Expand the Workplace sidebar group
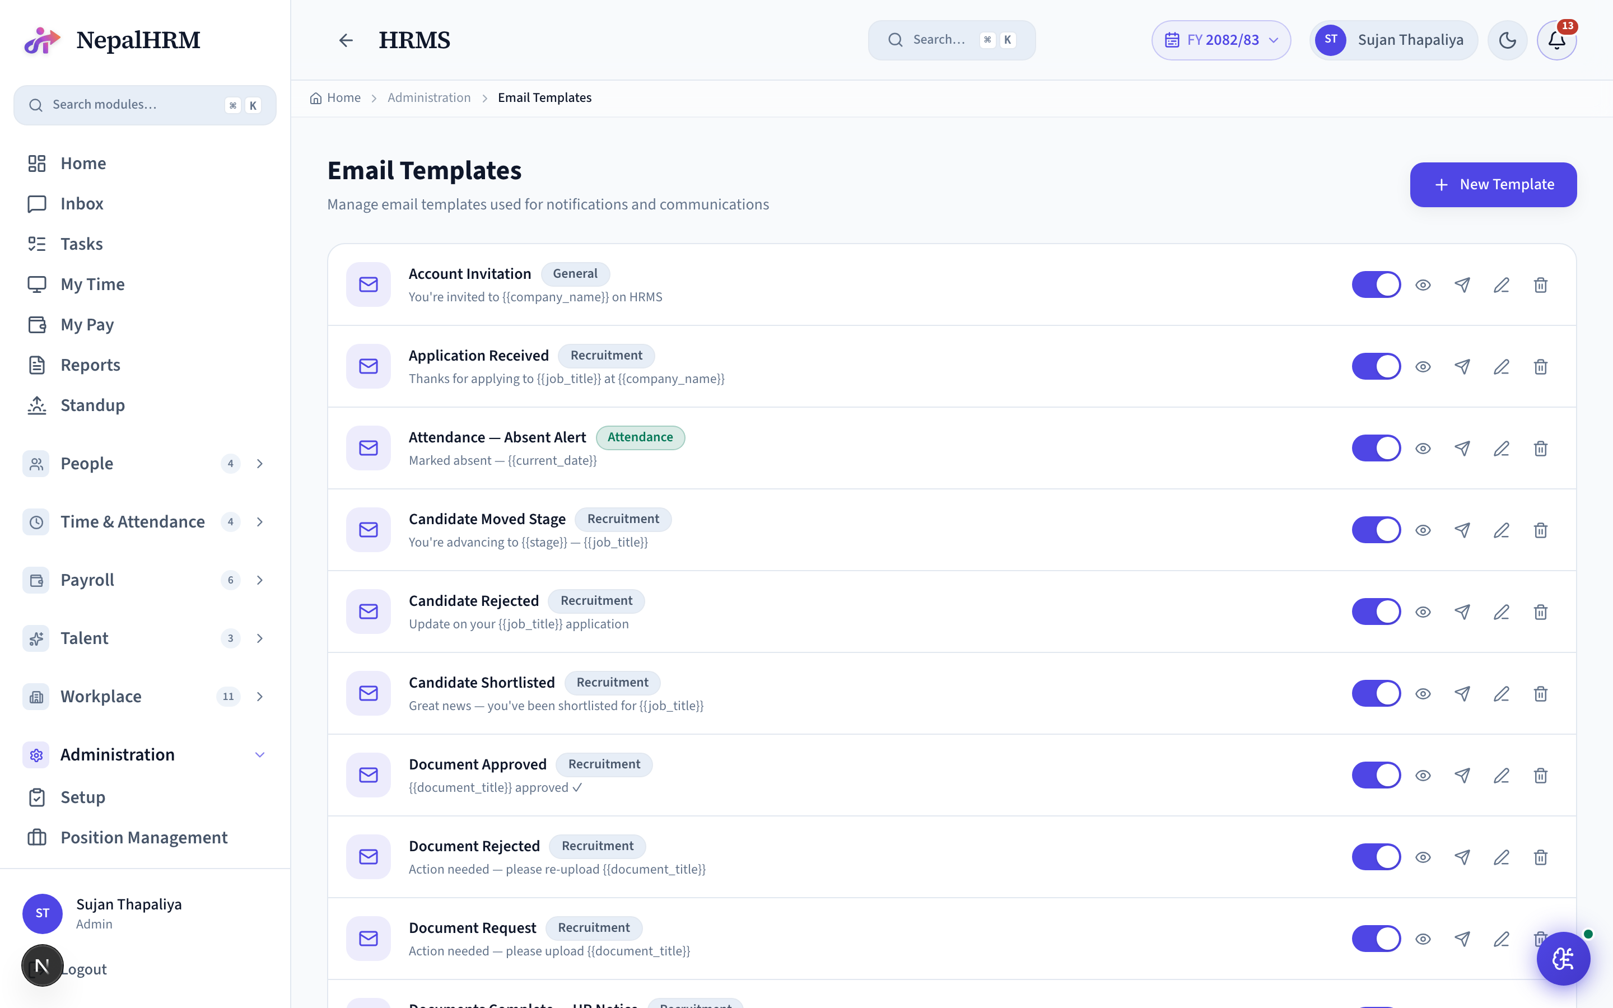Viewport: 1613px width, 1008px height. 144,697
